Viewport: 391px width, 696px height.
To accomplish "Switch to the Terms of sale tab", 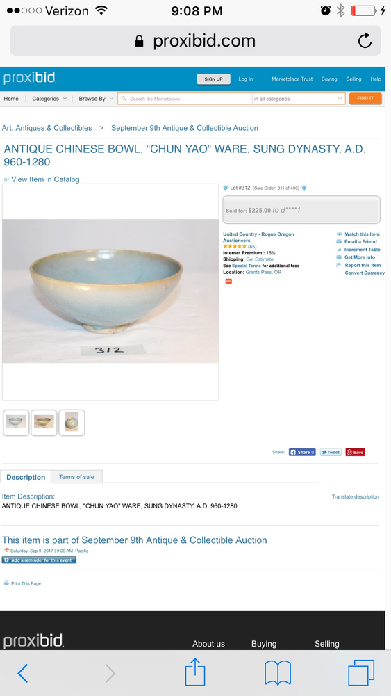I will click(x=76, y=477).
